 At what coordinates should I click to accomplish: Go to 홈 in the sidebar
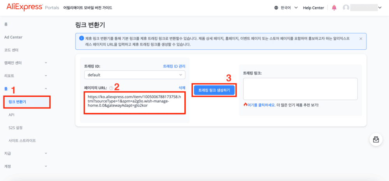coord(6,24)
